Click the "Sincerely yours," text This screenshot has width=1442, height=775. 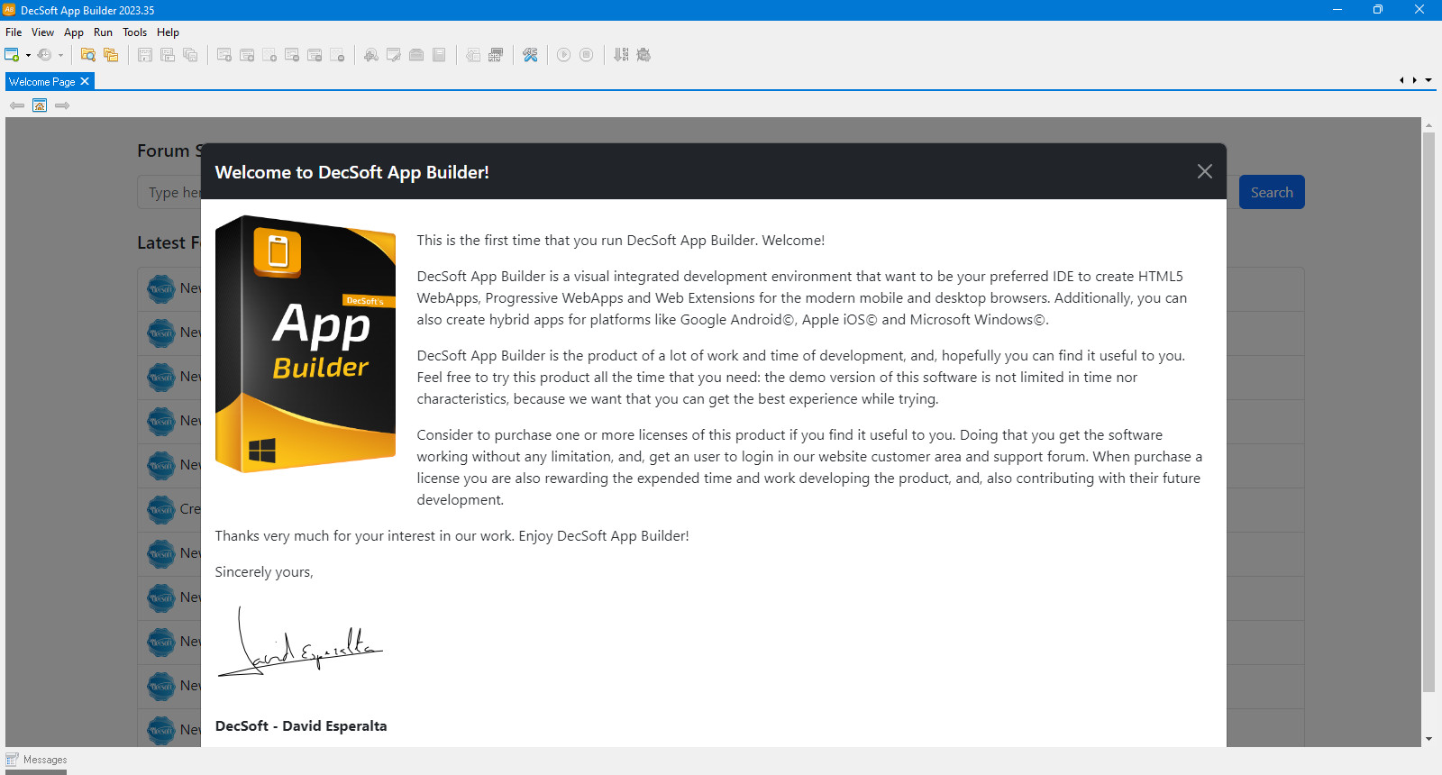click(x=264, y=572)
